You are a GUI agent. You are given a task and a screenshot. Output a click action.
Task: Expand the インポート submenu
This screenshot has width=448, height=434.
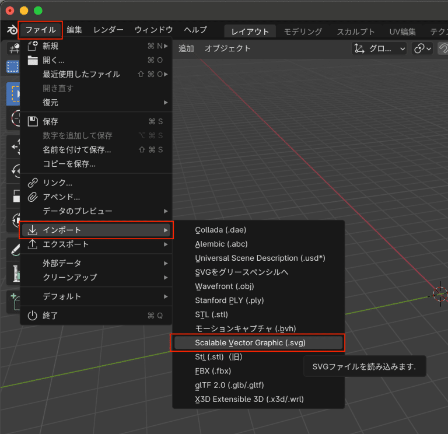point(96,230)
